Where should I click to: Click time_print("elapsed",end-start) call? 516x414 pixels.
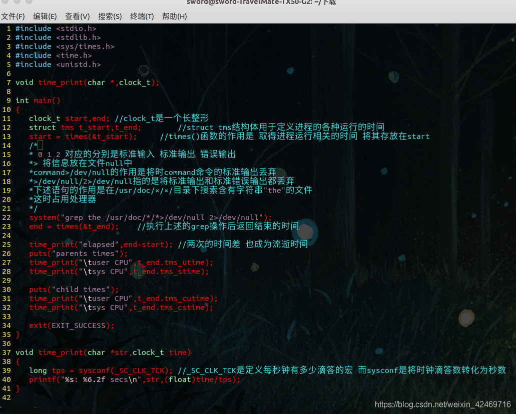click(x=101, y=244)
